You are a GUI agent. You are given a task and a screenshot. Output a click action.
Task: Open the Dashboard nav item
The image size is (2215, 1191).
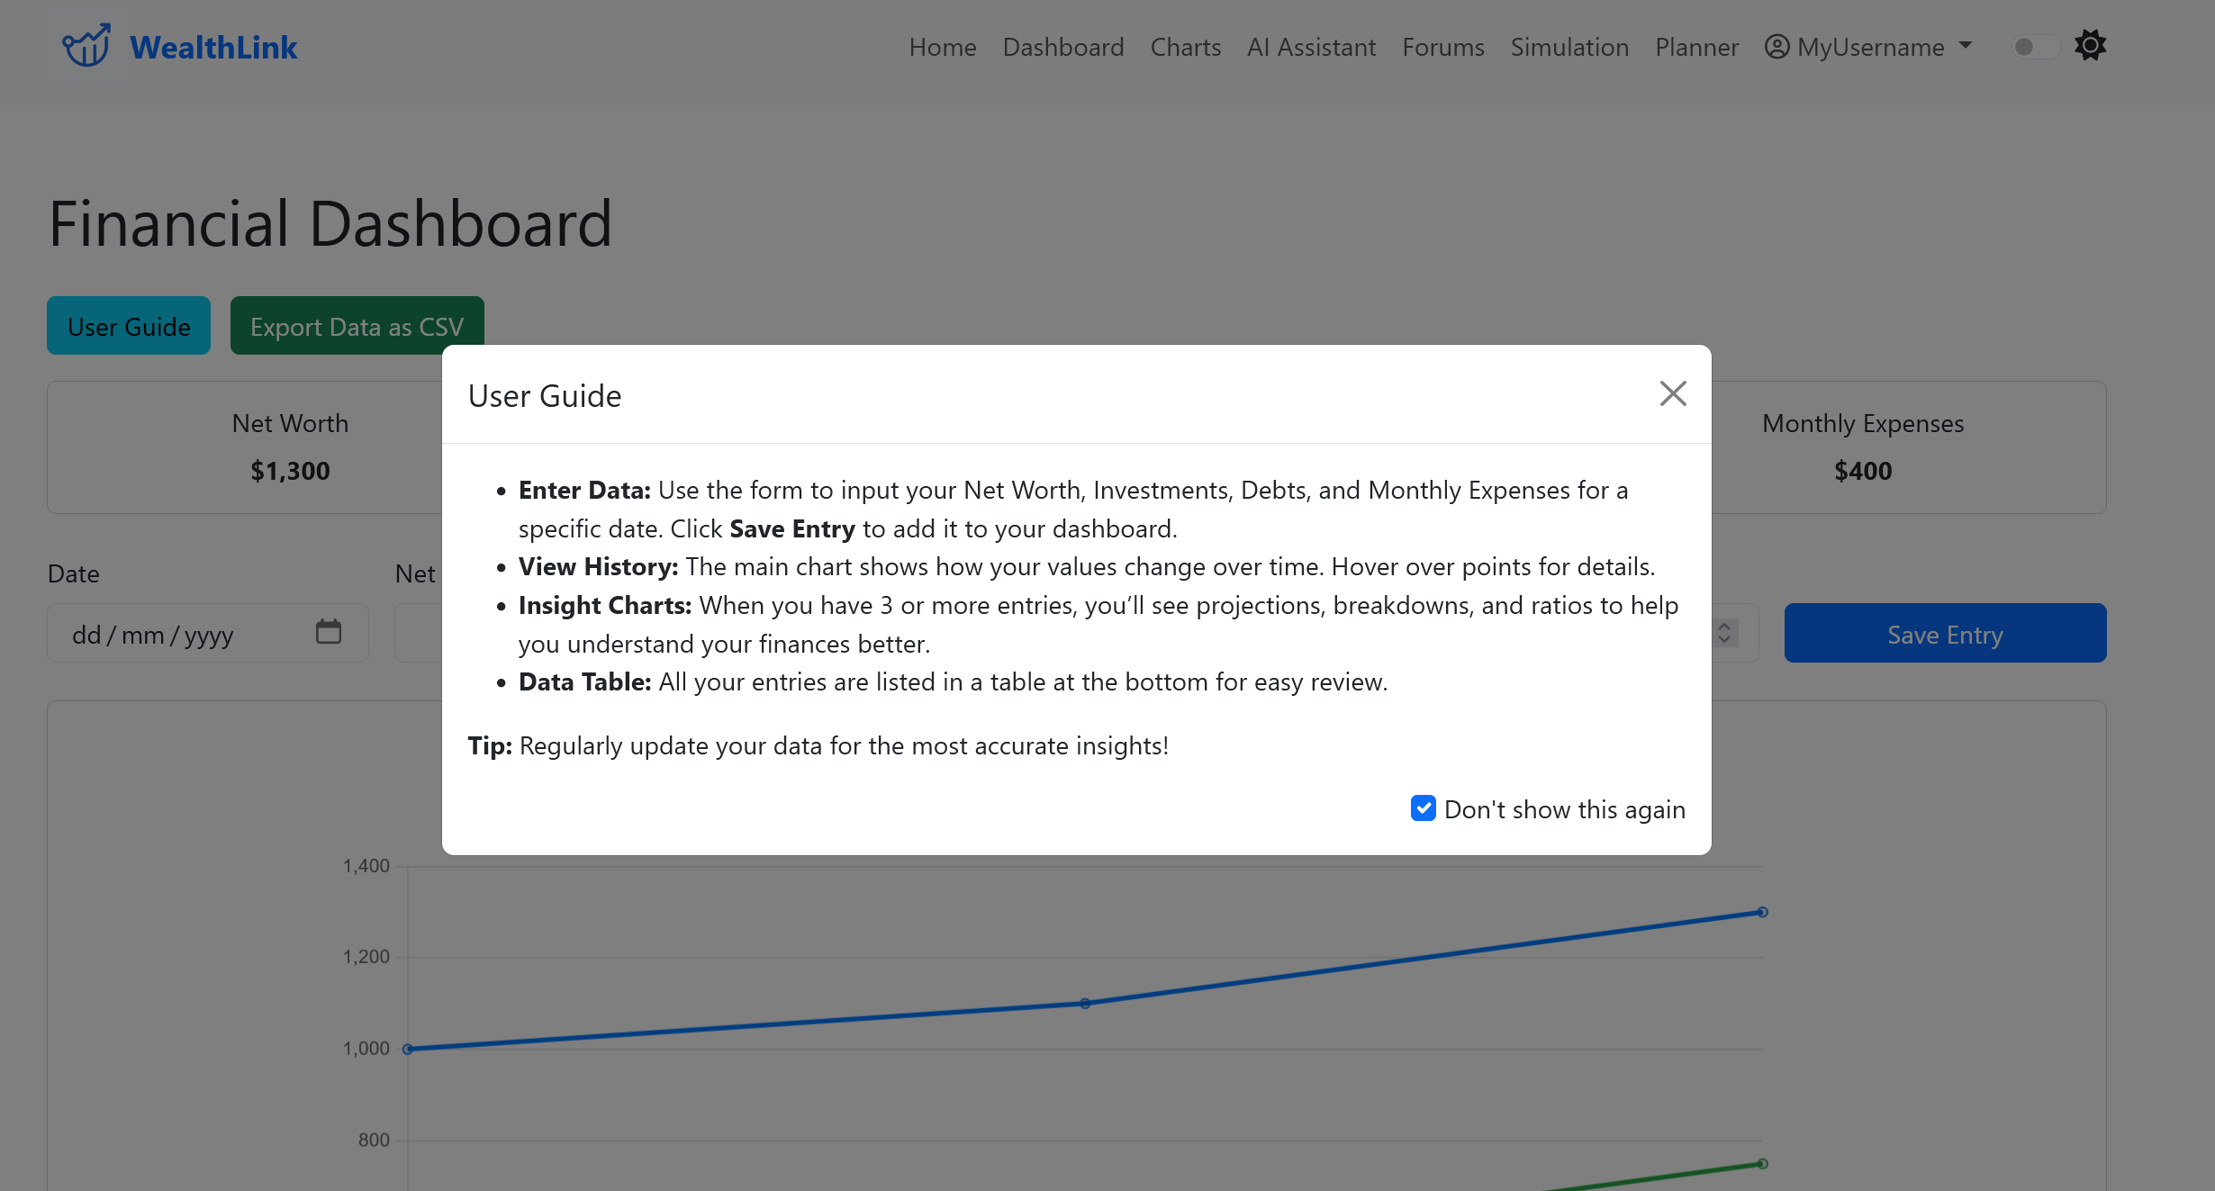1062,47
